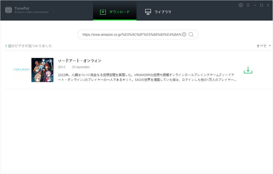The width and height of the screenshot is (273, 174).
Task: Download ソードアート・オンライン with the green icon
Action: coord(248,70)
